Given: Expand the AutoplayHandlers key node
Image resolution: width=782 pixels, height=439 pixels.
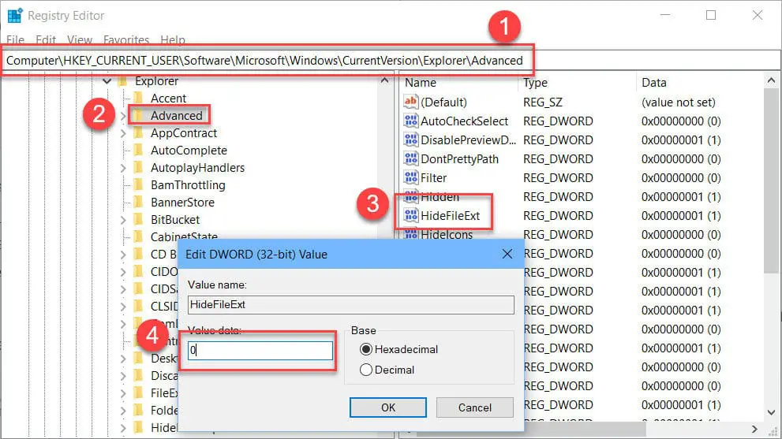Looking at the screenshot, I should point(122,168).
